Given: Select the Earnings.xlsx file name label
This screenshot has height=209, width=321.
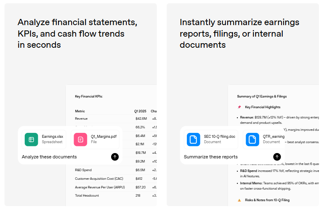Looking at the screenshot, I should (53, 137).
